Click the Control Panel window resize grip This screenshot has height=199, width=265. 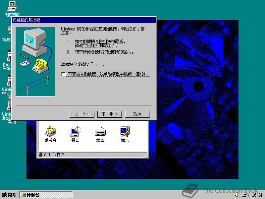coord(145,155)
